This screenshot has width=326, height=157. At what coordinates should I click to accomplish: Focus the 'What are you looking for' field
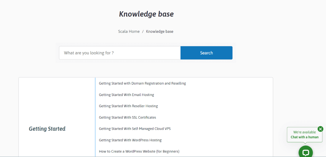point(120,53)
